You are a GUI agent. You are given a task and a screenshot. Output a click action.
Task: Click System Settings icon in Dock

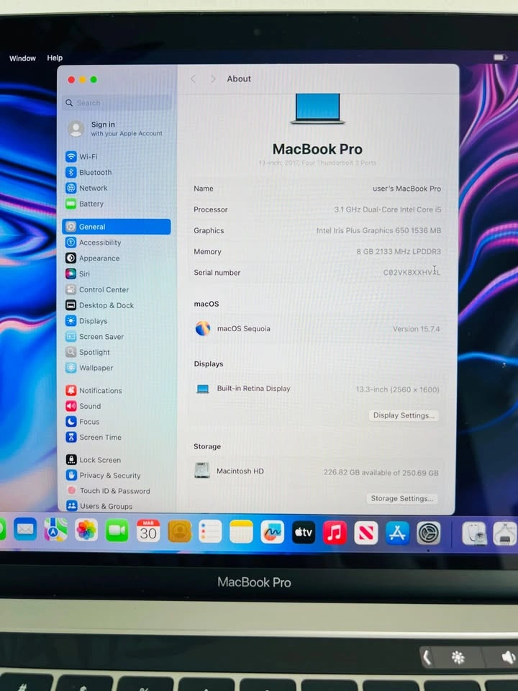click(x=429, y=533)
